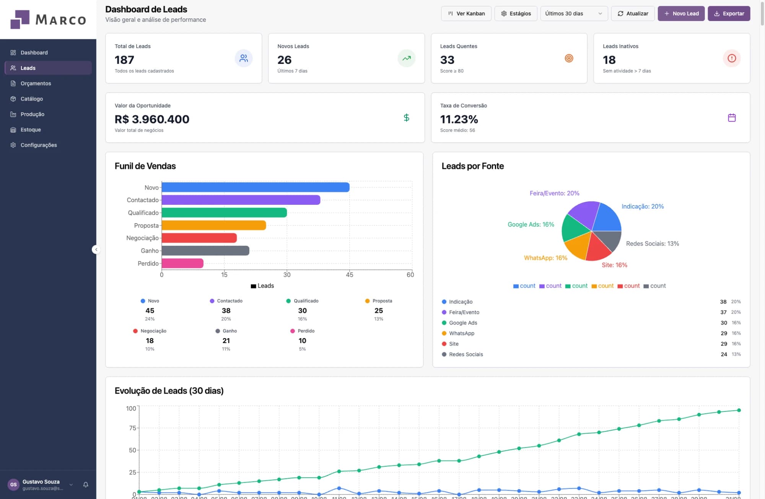
Task: Expand the Gustavo Souza user menu chevron
Action: tap(71, 484)
